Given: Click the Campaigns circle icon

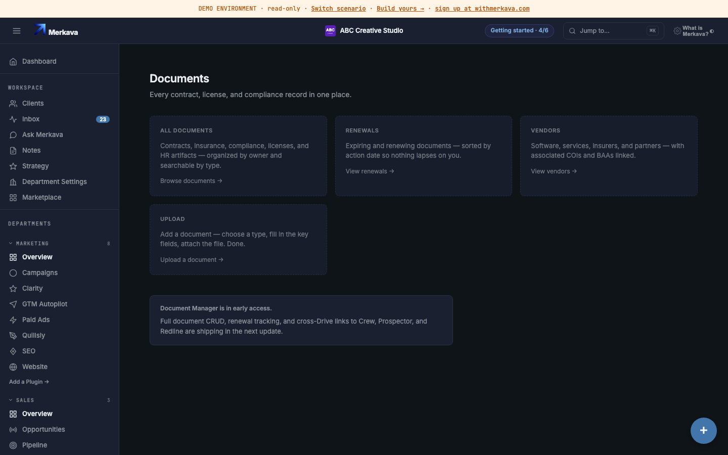Looking at the screenshot, I should (13, 273).
